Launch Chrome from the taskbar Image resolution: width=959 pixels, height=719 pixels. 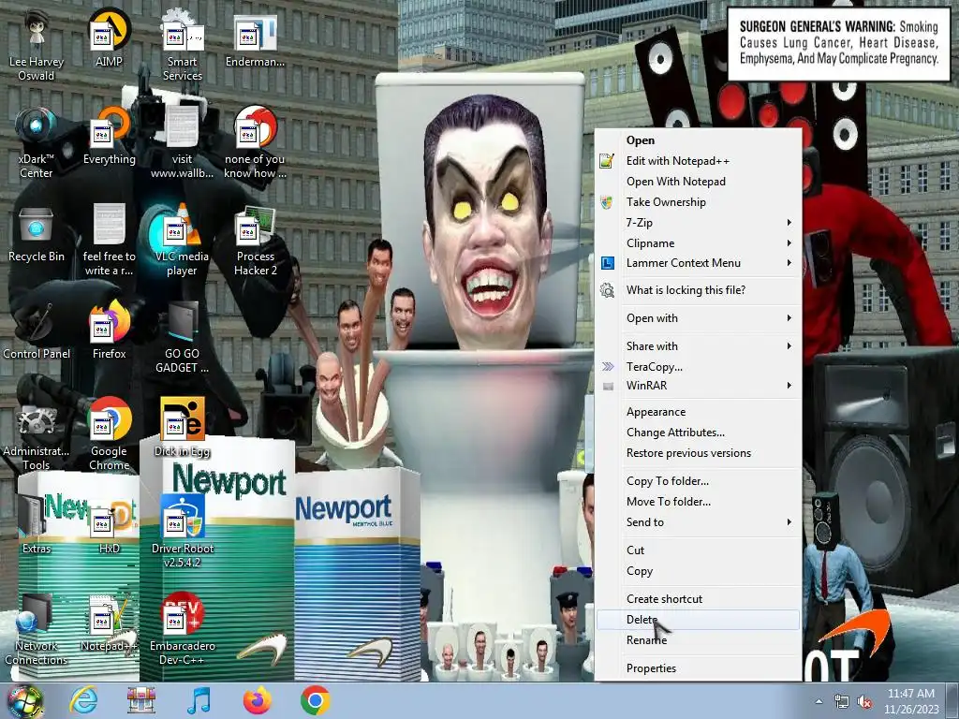click(x=315, y=700)
